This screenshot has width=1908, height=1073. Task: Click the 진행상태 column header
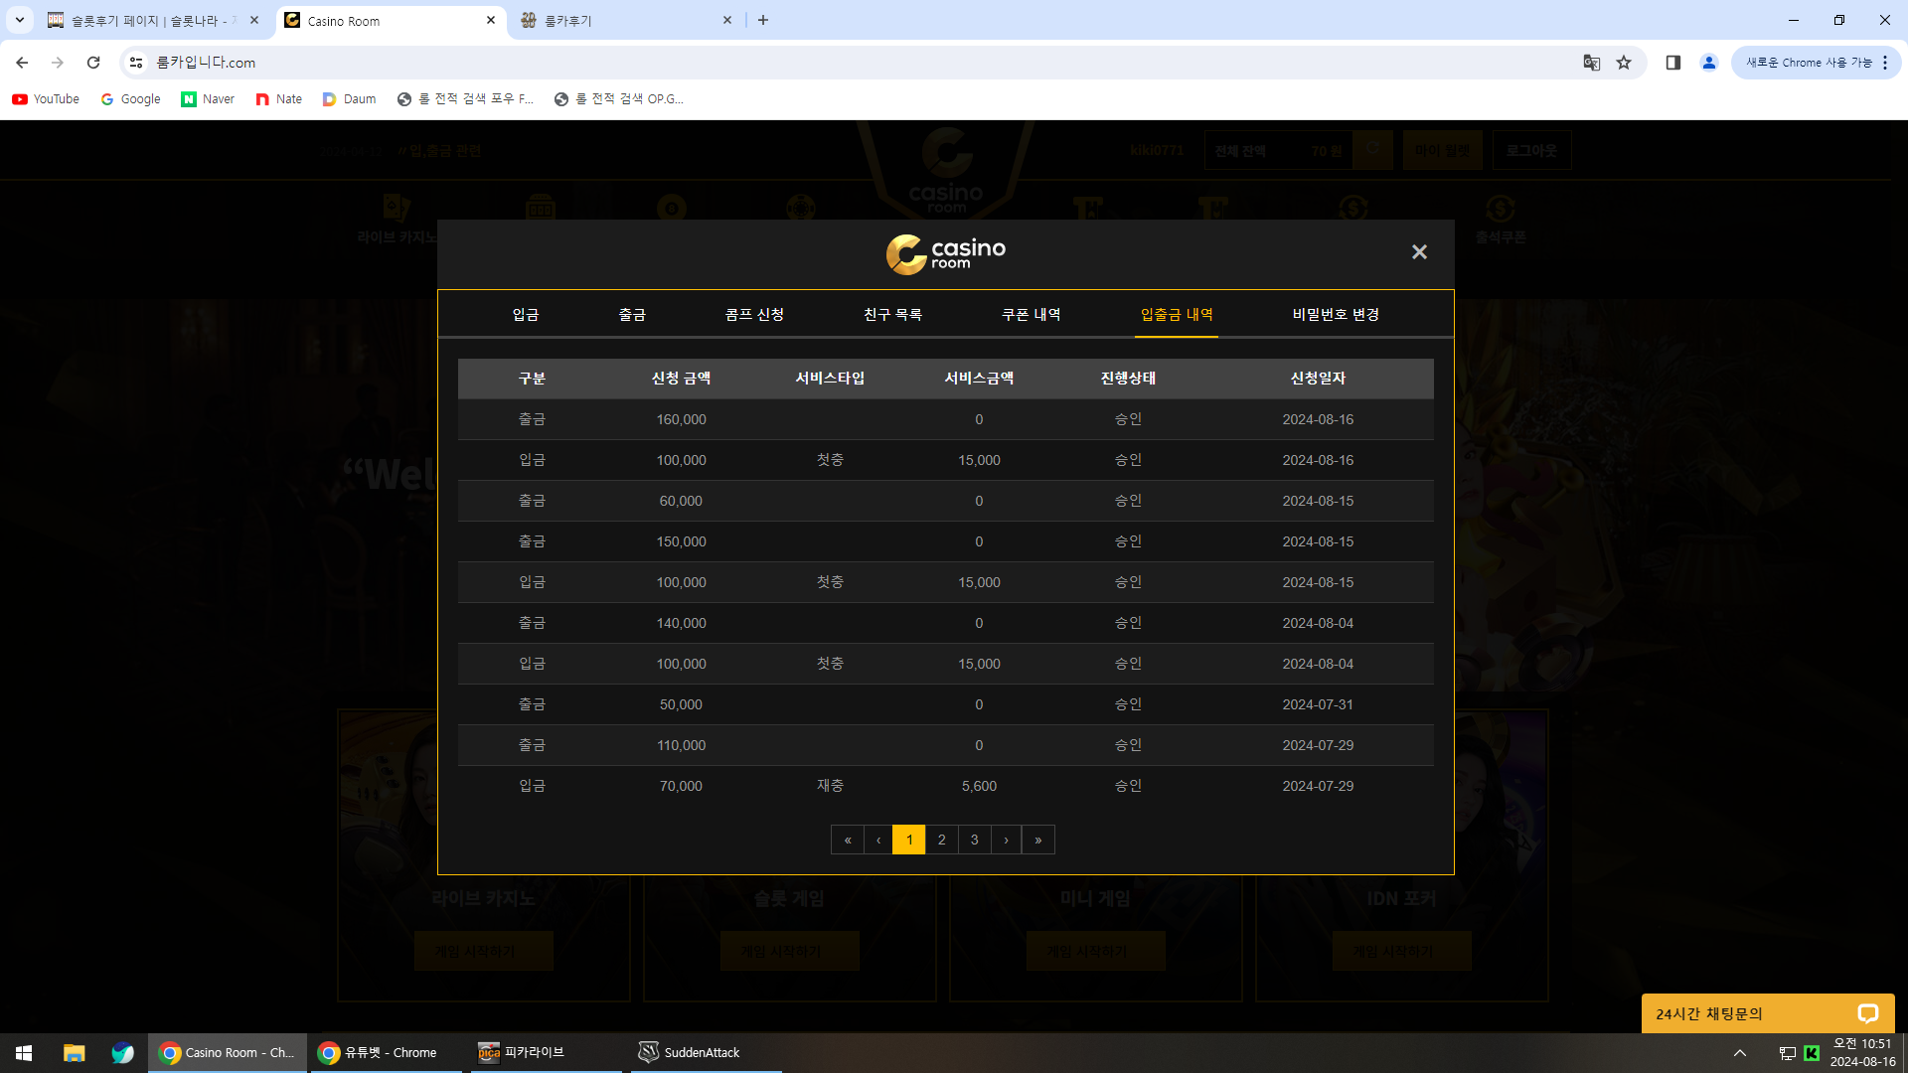coord(1128,379)
